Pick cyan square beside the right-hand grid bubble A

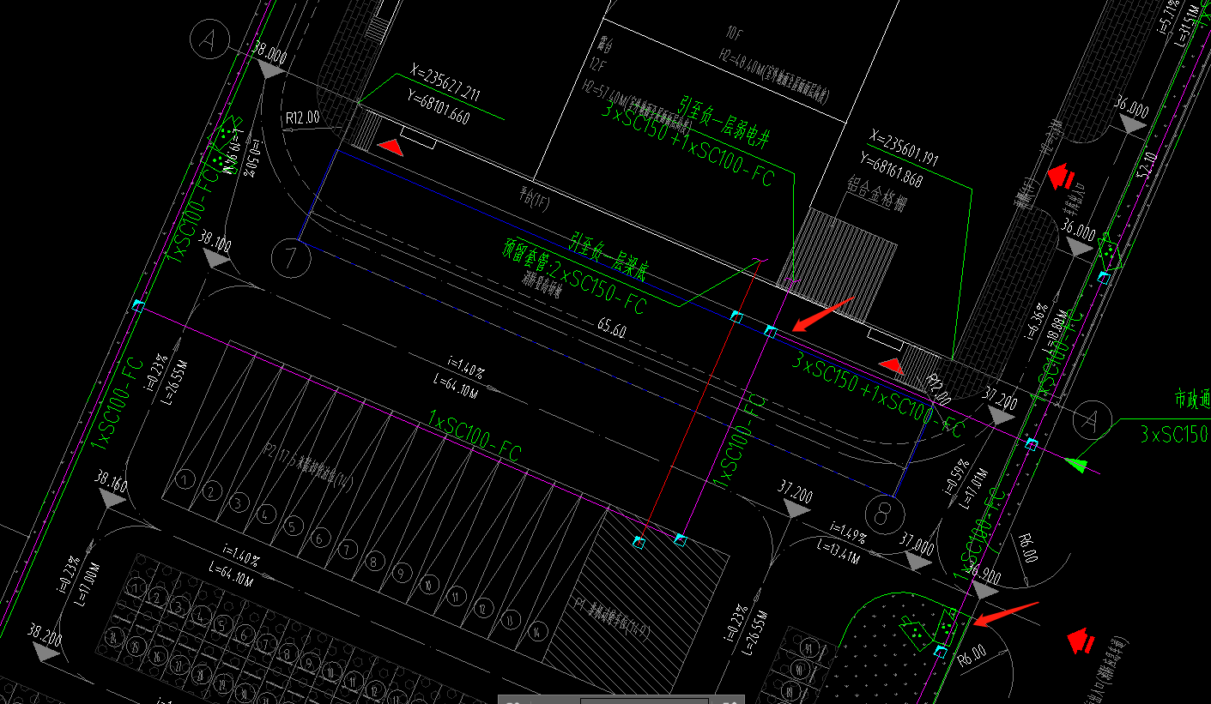[x=1032, y=443]
